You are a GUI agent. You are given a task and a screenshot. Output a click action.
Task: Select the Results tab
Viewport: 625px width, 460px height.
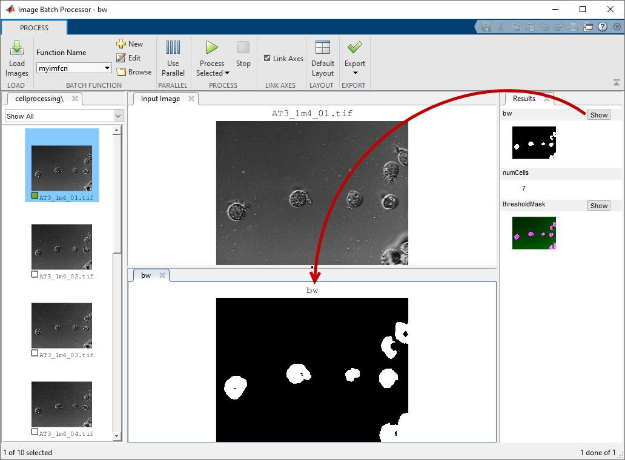(524, 99)
